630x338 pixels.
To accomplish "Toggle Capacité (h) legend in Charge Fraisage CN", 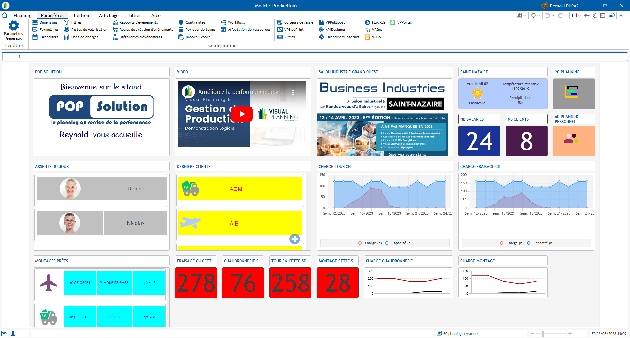I will [540, 243].
